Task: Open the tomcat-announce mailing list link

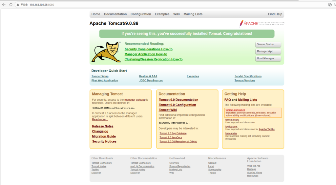Action: pos(235,110)
